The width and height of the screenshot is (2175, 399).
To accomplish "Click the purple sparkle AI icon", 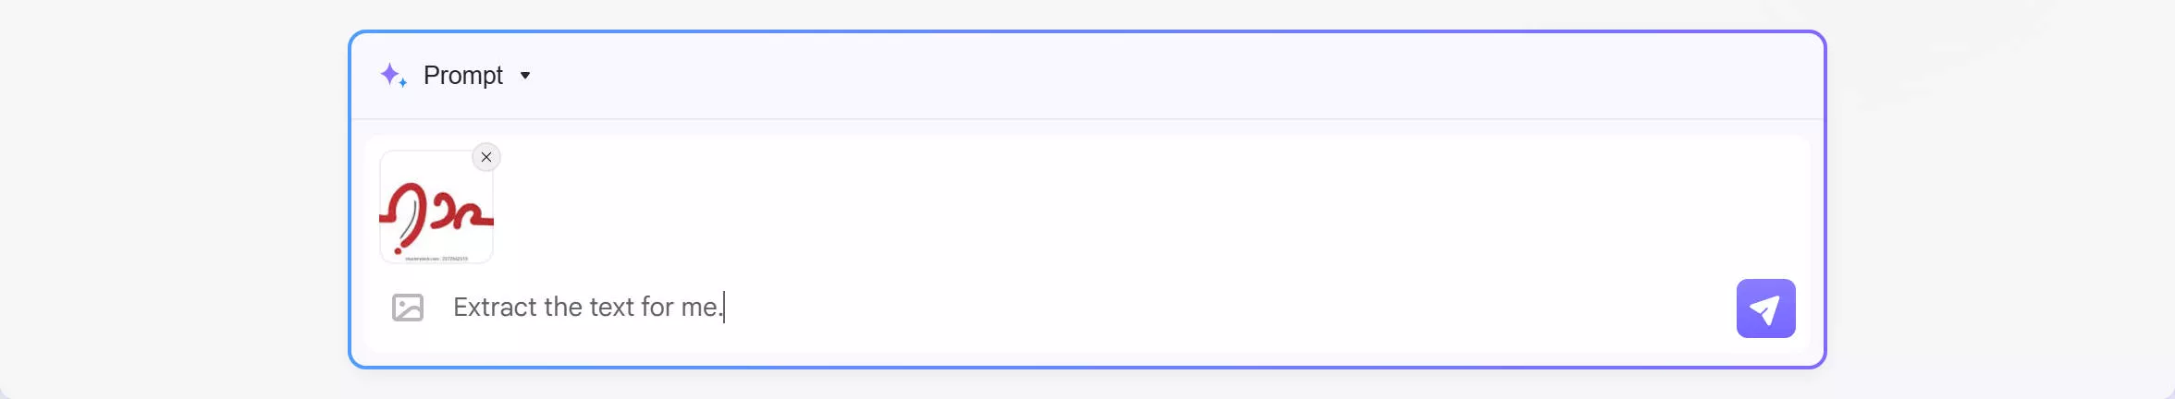I will (393, 75).
